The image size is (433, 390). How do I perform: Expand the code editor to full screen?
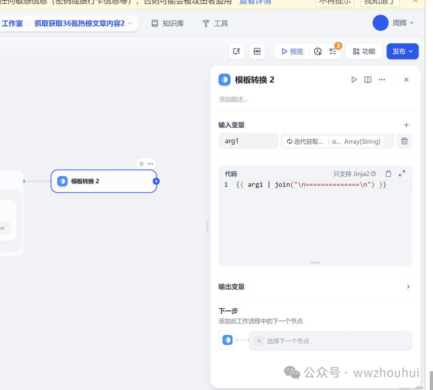pos(402,173)
